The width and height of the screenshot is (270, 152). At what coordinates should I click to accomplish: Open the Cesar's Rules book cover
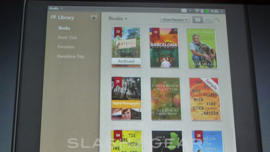tap(202, 48)
